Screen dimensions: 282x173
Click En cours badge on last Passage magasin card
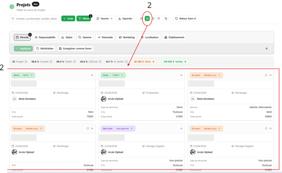(x=206, y=128)
